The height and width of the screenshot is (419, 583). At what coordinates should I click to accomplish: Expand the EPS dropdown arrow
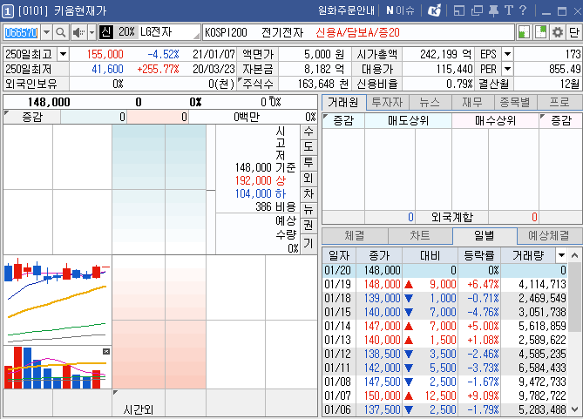(507, 55)
